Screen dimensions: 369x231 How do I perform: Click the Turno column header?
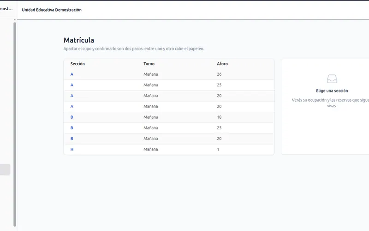(149, 64)
